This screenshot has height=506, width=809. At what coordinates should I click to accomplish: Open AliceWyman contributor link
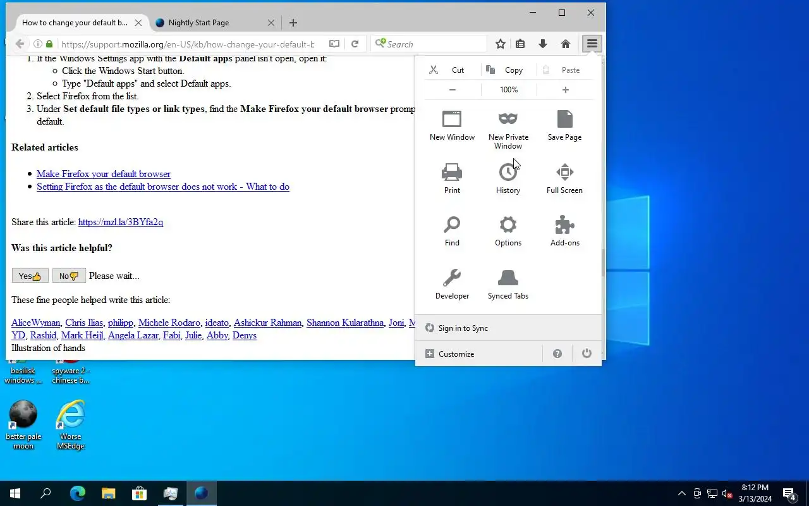pyautogui.click(x=36, y=323)
